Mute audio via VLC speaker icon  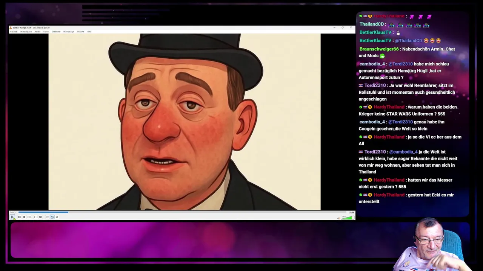[338, 218]
